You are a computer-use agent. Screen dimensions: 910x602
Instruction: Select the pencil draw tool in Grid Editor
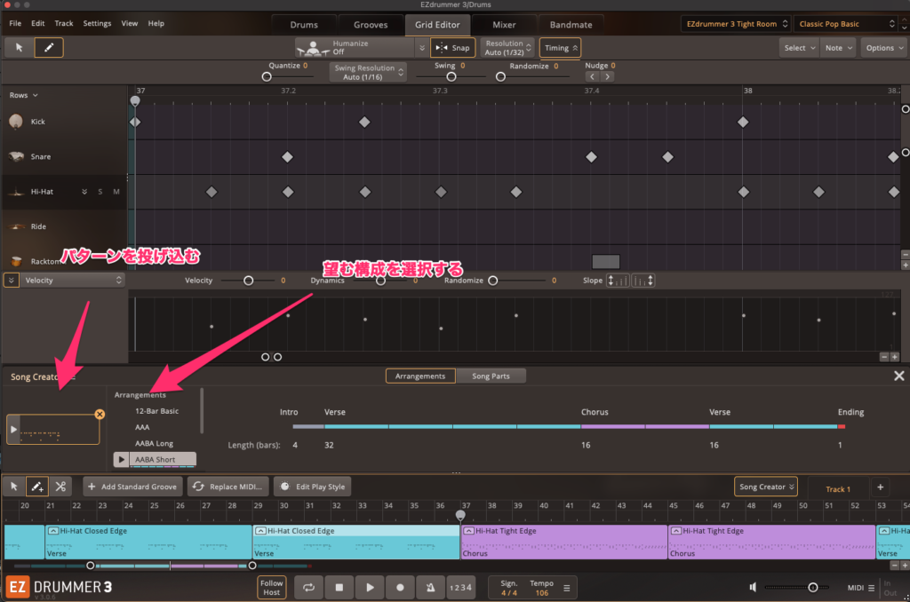click(x=48, y=48)
